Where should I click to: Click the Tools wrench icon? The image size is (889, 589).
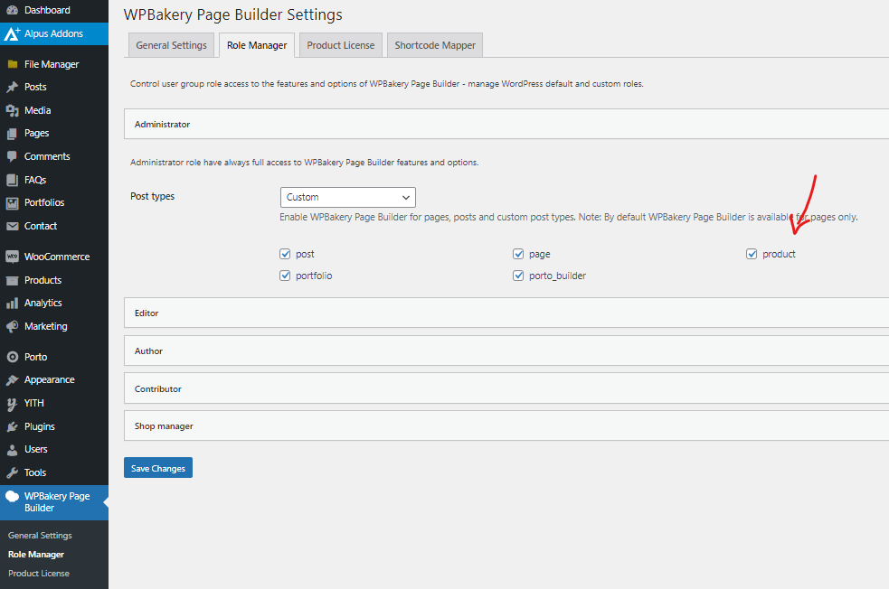(12, 472)
